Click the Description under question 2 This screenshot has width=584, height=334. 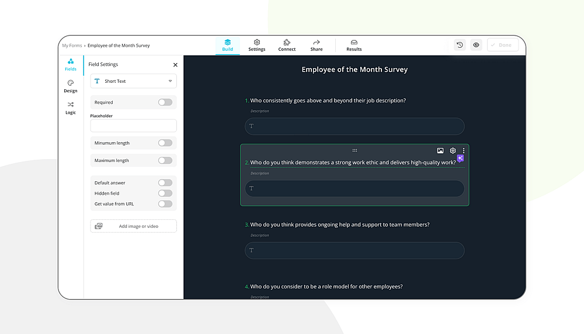[x=260, y=173]
